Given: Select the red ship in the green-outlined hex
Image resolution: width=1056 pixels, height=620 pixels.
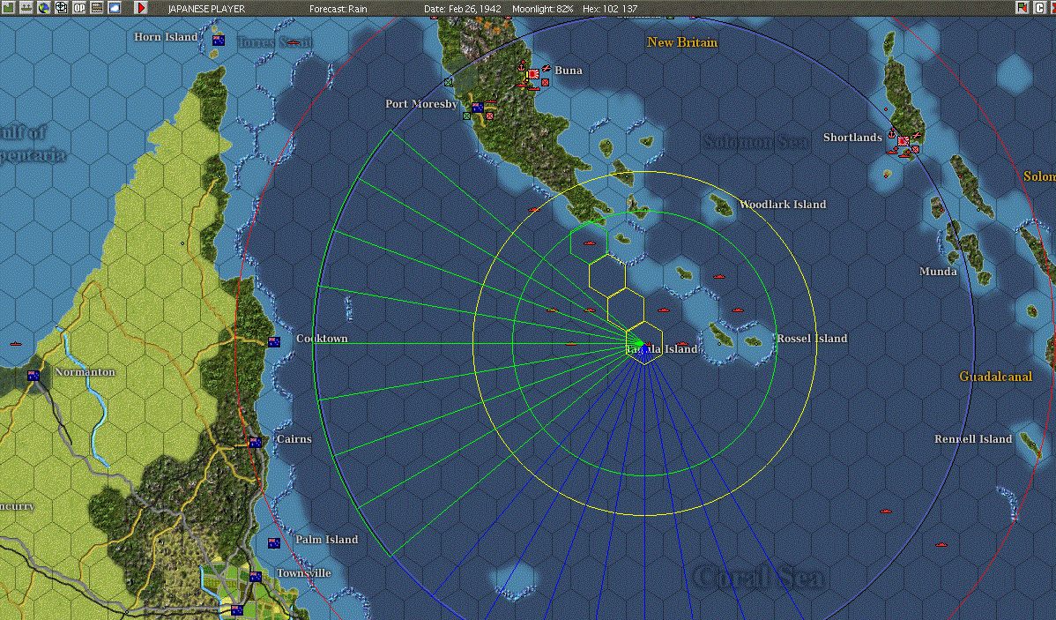Looking at the screenshot, I should coord(590,243).
